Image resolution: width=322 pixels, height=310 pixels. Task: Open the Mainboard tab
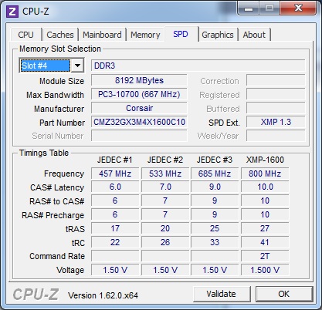[102, 35]
